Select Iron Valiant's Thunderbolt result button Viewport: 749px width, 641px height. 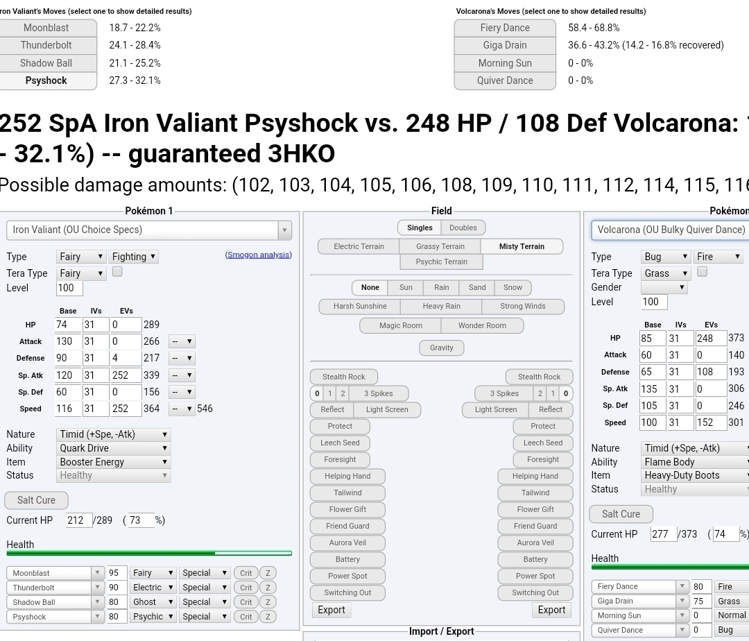point(47,45)
